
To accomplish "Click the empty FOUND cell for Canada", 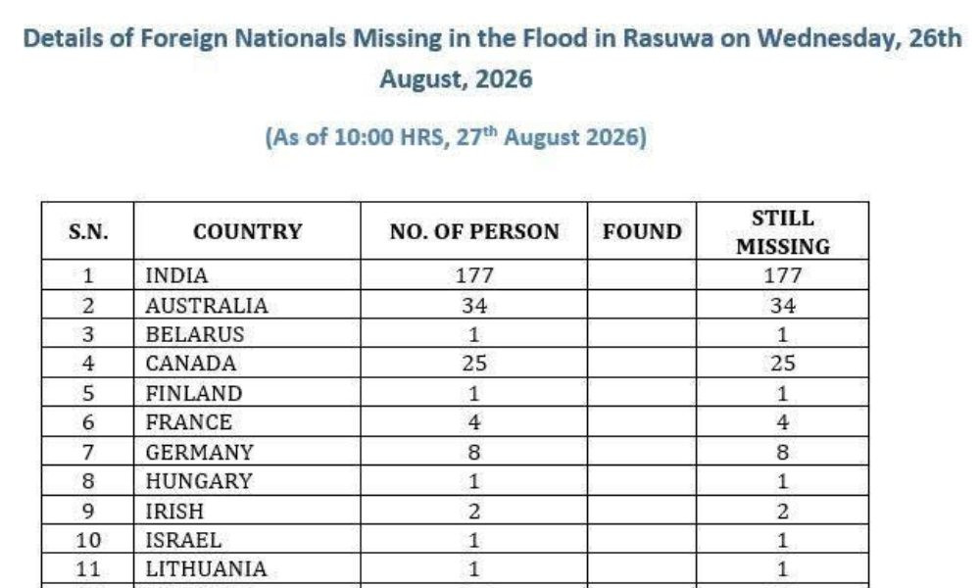I will tap(642, 363).
